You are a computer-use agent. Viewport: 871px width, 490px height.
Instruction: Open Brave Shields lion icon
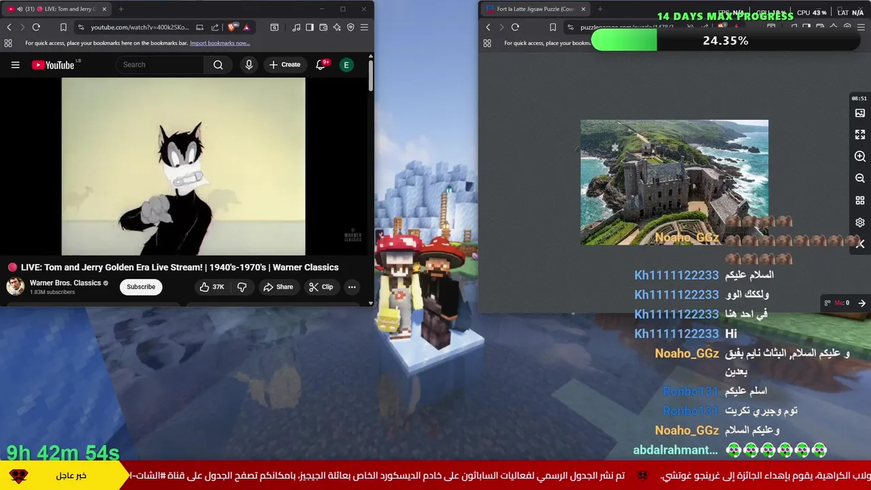click(232, 27)
